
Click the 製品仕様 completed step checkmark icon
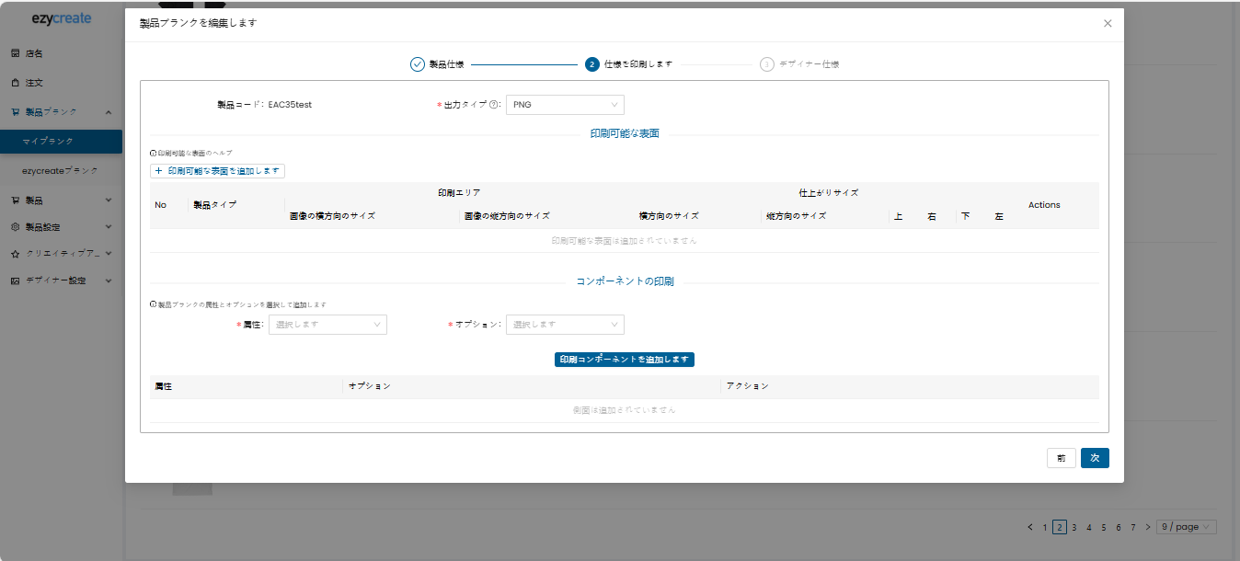[417, 64]
